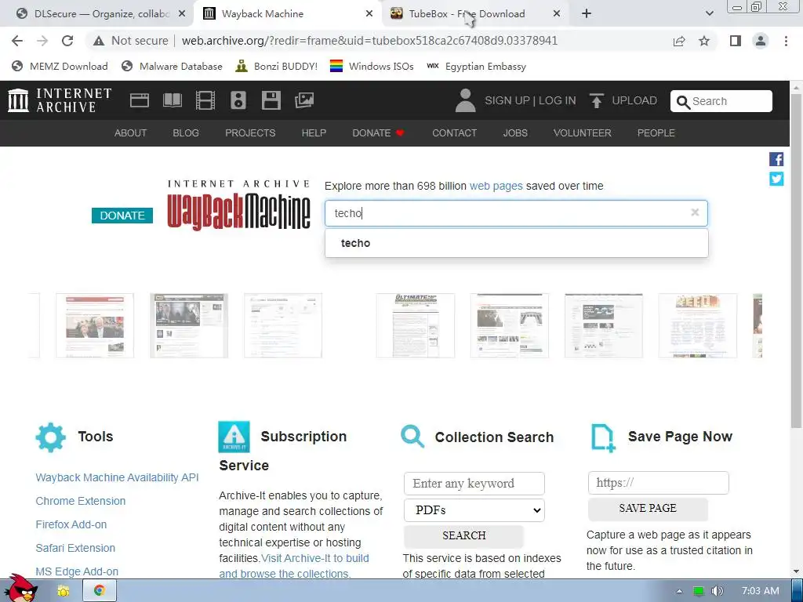Open the PDFs collection type dropdown
This screenshot has width=803, height=602.
474,510
